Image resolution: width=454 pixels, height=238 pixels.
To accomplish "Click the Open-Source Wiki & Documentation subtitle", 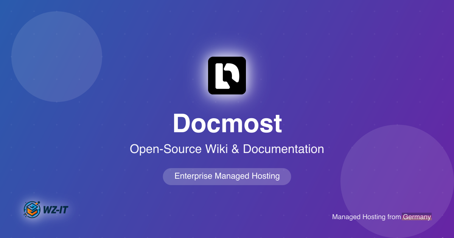I will tap(227, 149).
